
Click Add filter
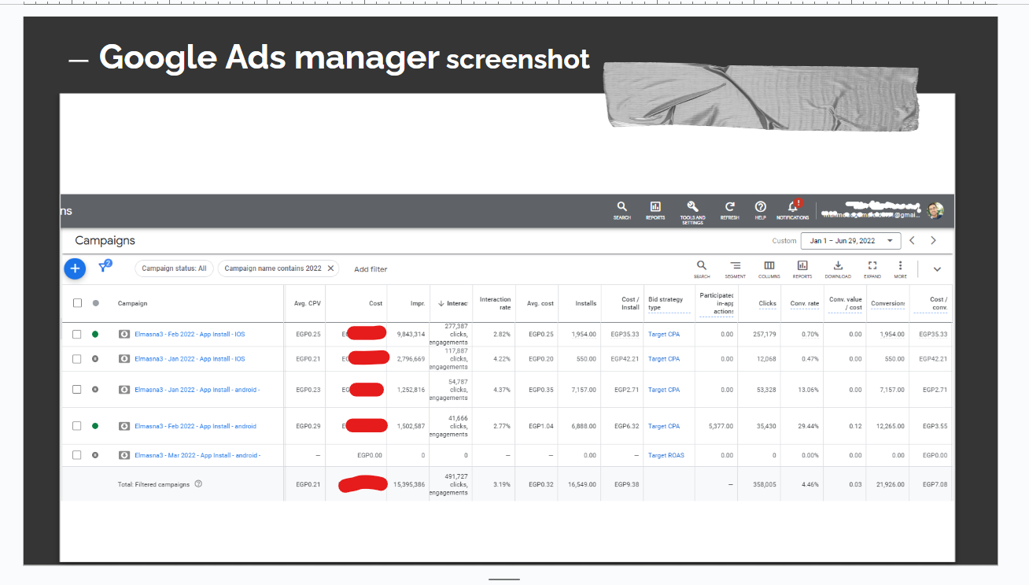[371, 269]
